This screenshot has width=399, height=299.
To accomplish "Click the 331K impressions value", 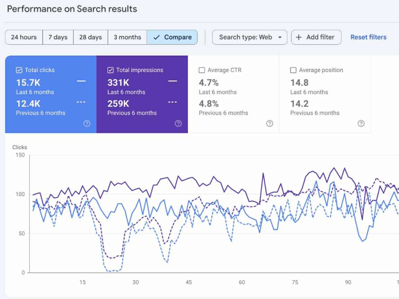I will pos(119,83).
